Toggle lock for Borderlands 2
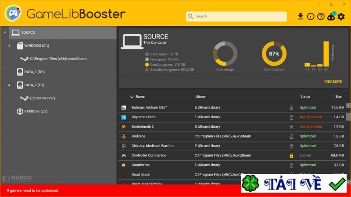 (291, 127)
